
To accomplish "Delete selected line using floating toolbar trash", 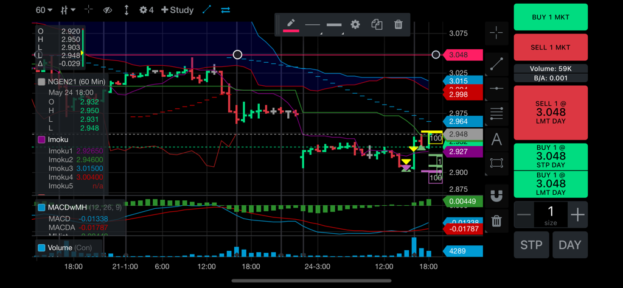I will (398, 24).
